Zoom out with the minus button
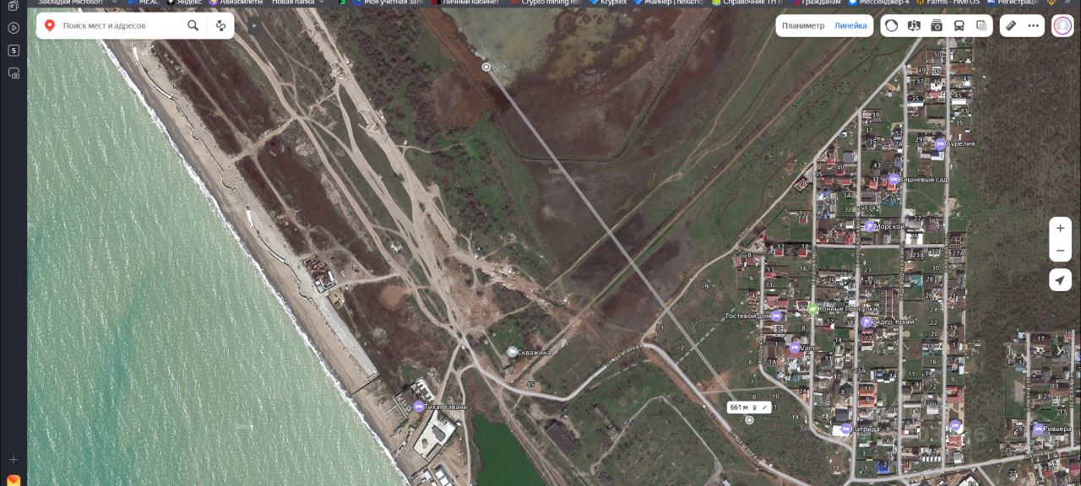 click(x=1061, y=250)
